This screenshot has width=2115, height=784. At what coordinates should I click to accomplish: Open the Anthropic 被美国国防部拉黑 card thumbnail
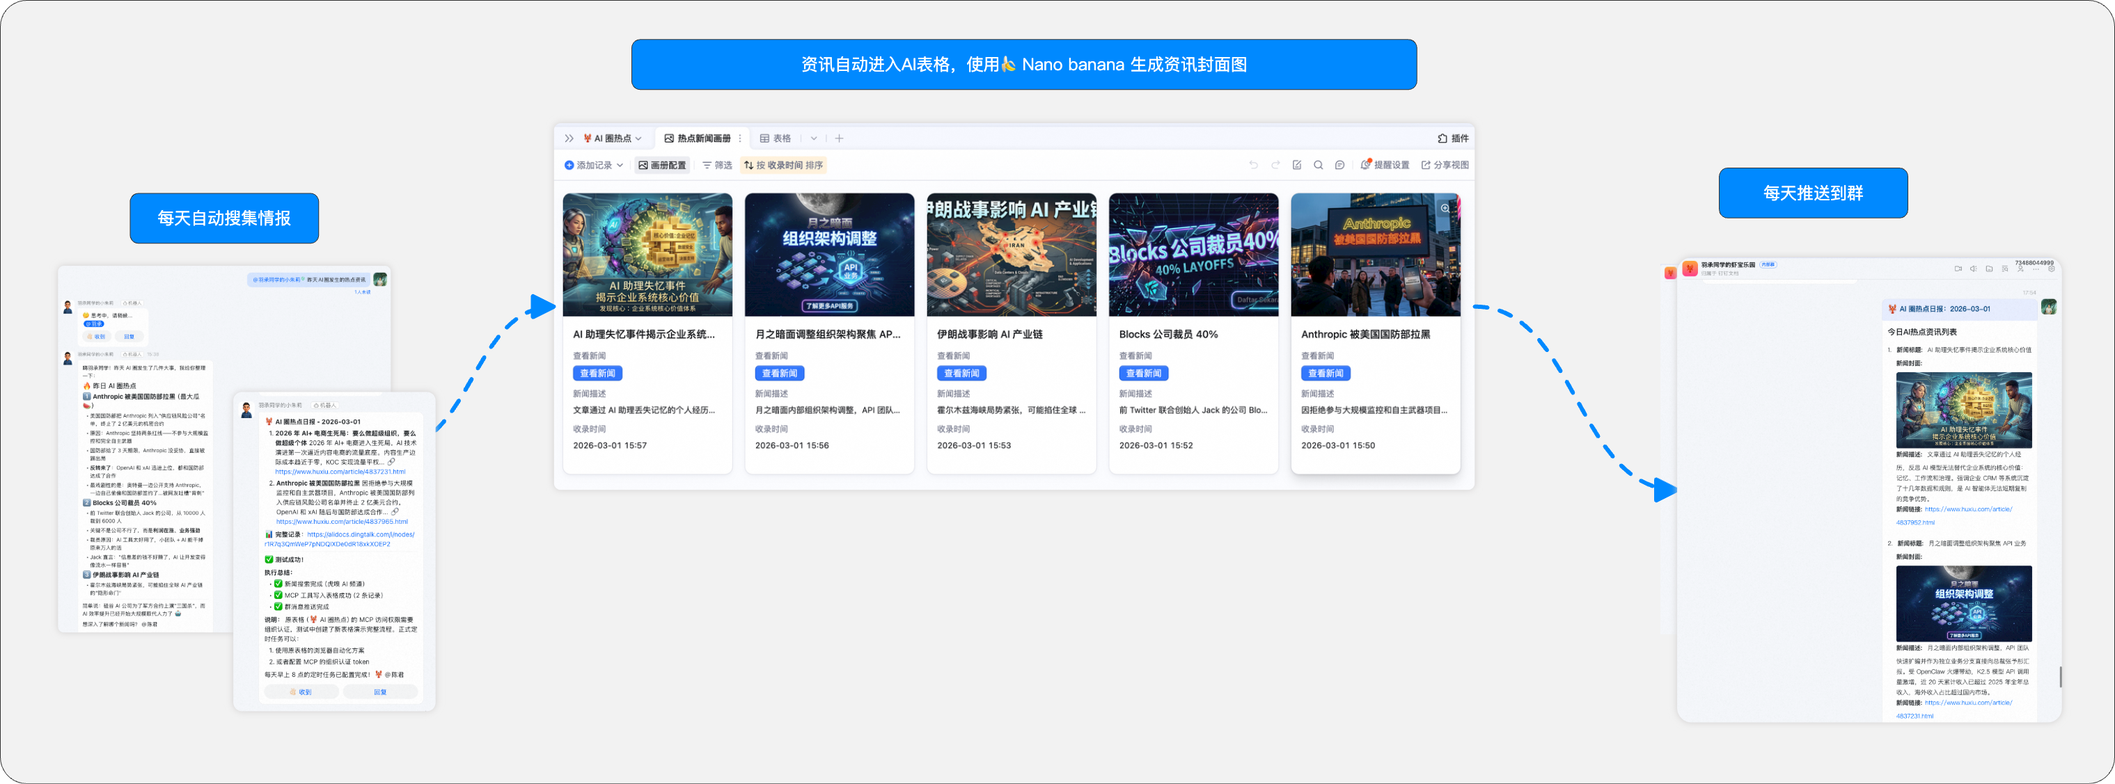pos(1376,254)
